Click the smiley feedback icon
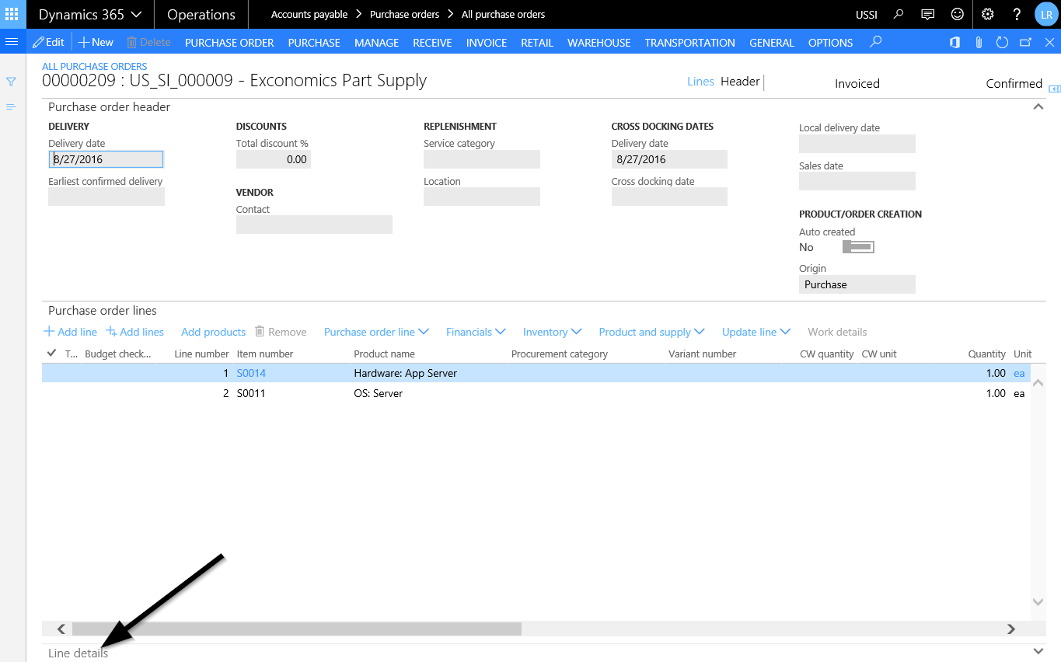 [x=958, y=14]
